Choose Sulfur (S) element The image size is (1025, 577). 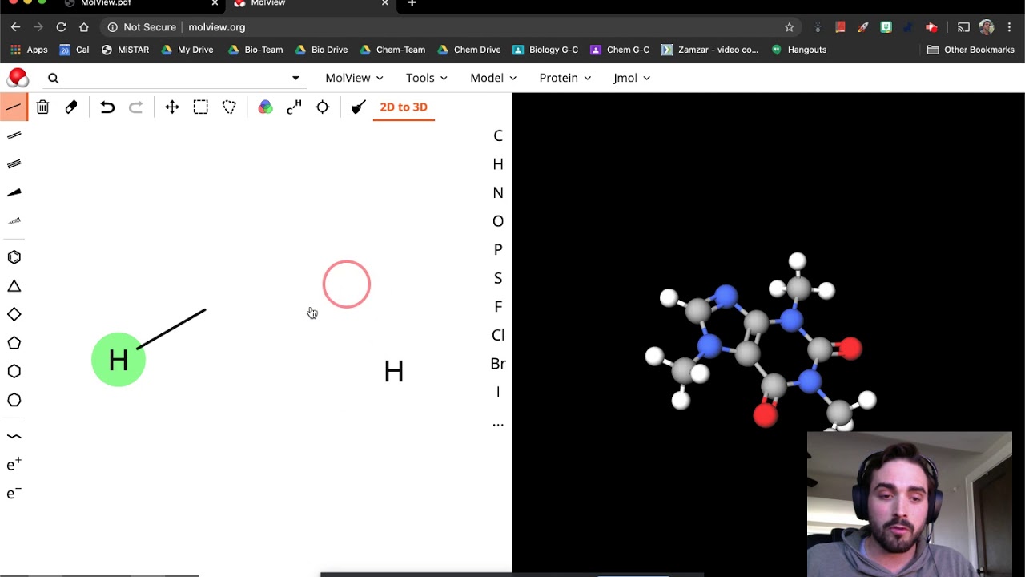498,277
